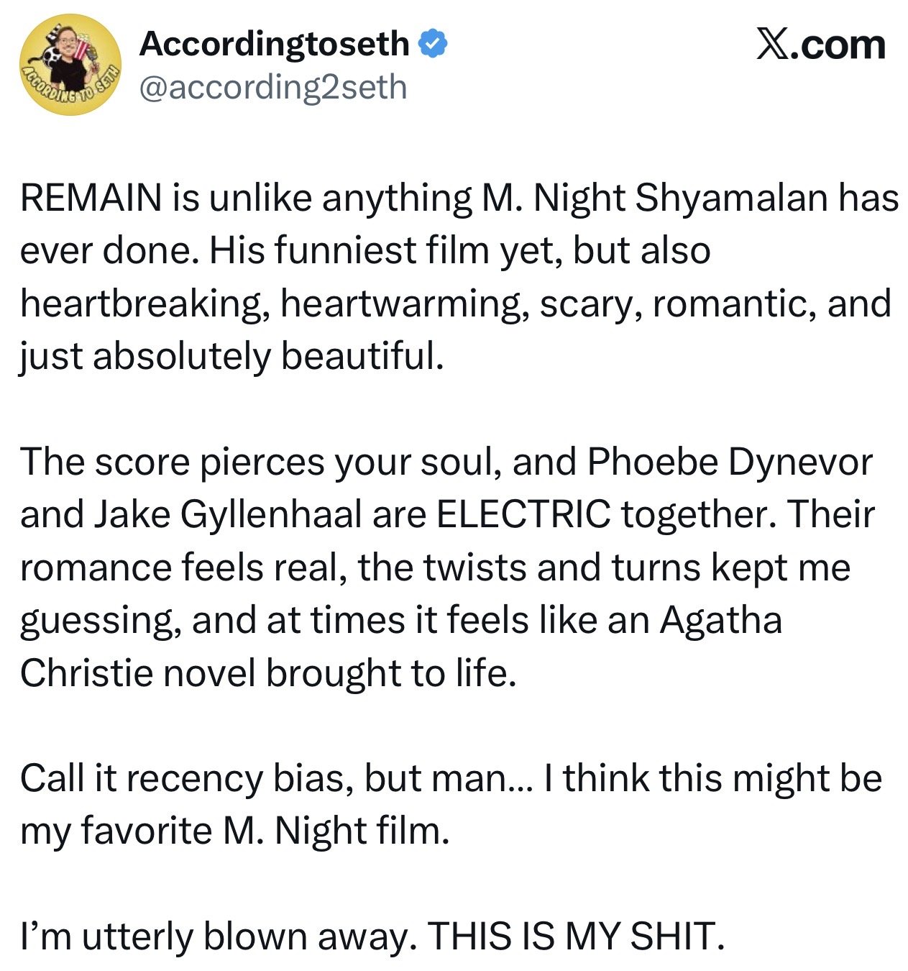
Task: Open the Accordingtoseth display name link
Action: coord(275,44)
